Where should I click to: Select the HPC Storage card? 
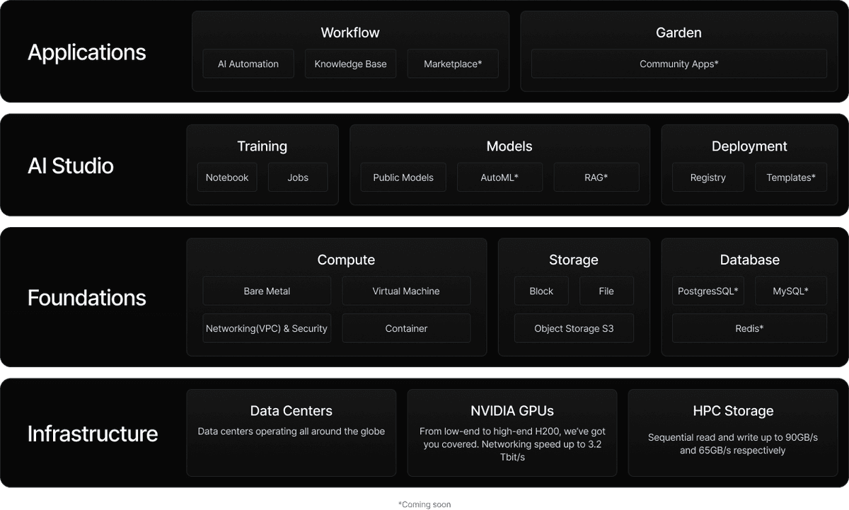click(732, 432)
